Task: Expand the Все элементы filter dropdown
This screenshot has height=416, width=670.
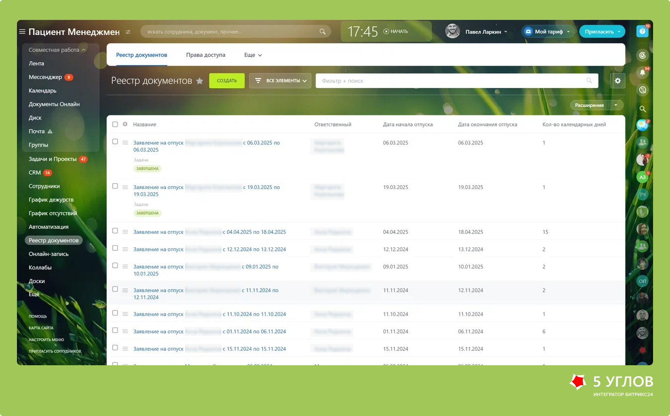Action: (280, 81)
